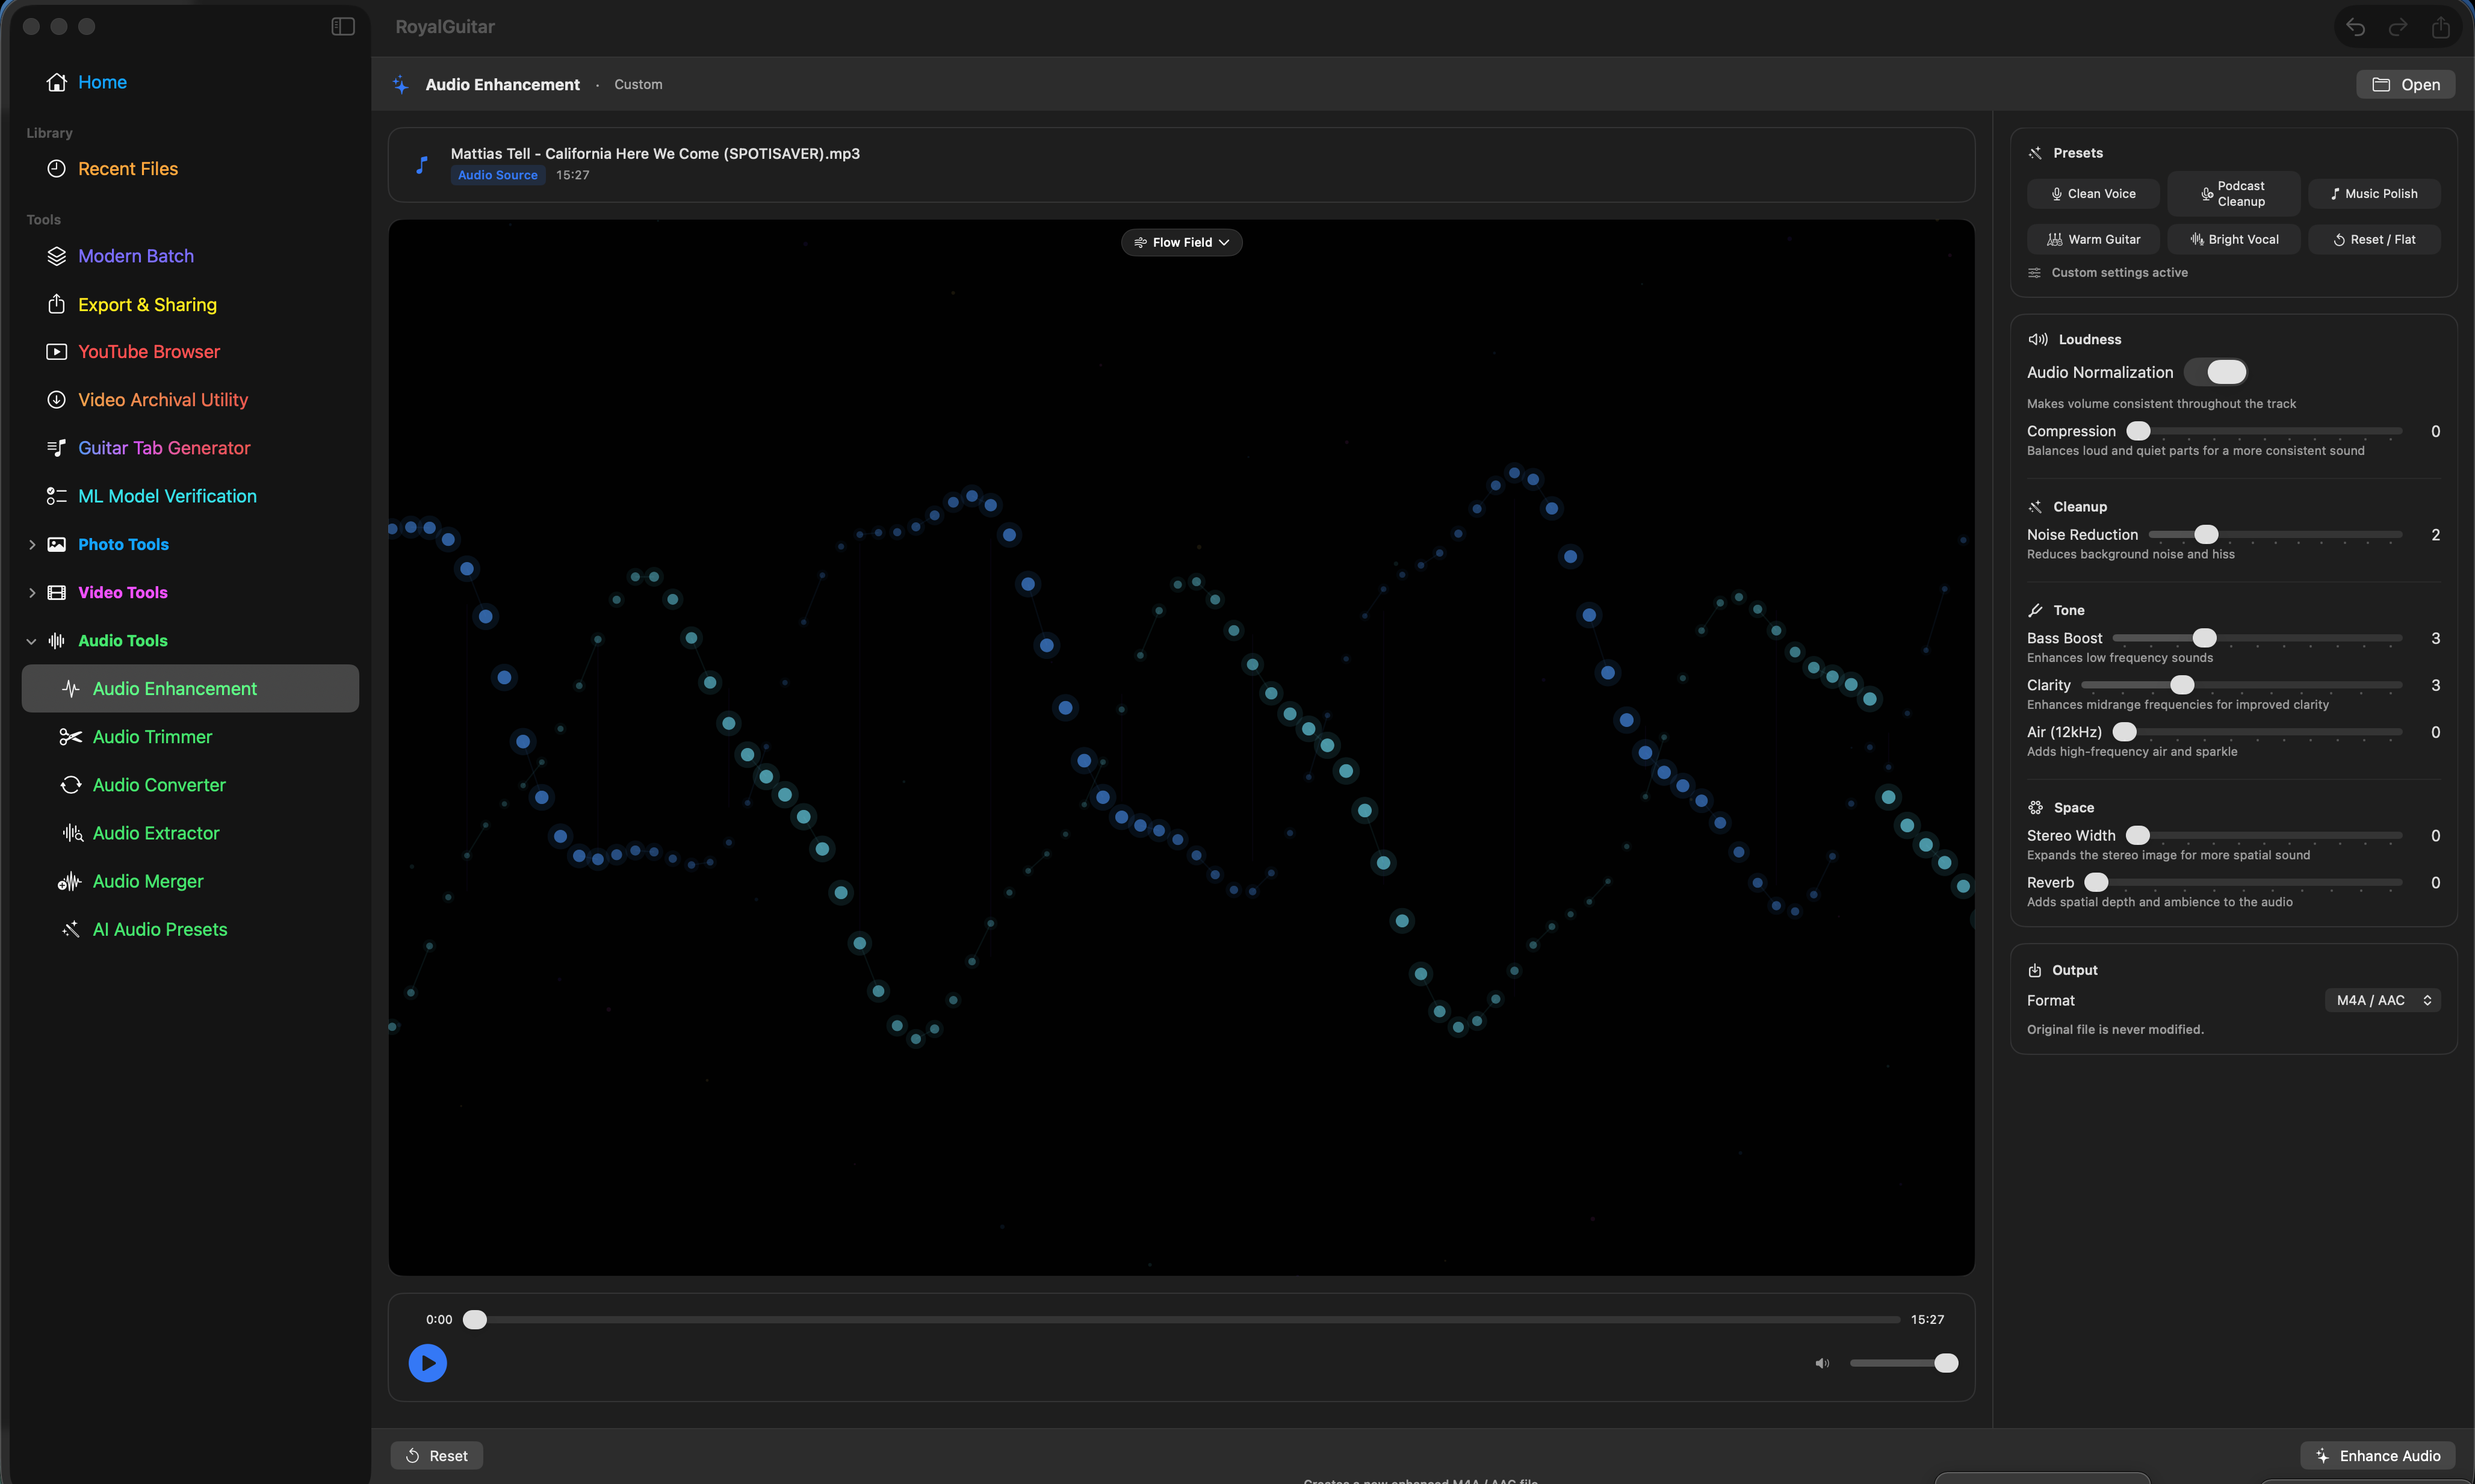
Task: Click the playback position scrubber knob
Action: pyautogui.click(x=475, y=1320)
